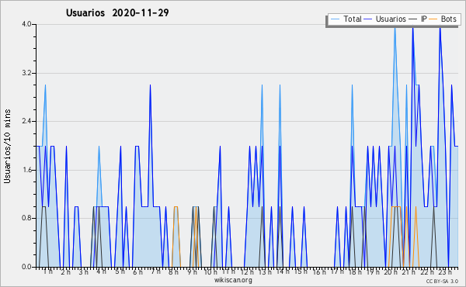466x287 pixels.
Task: Click the dark blue Usuarios legend line
Action: pos(368,19)
